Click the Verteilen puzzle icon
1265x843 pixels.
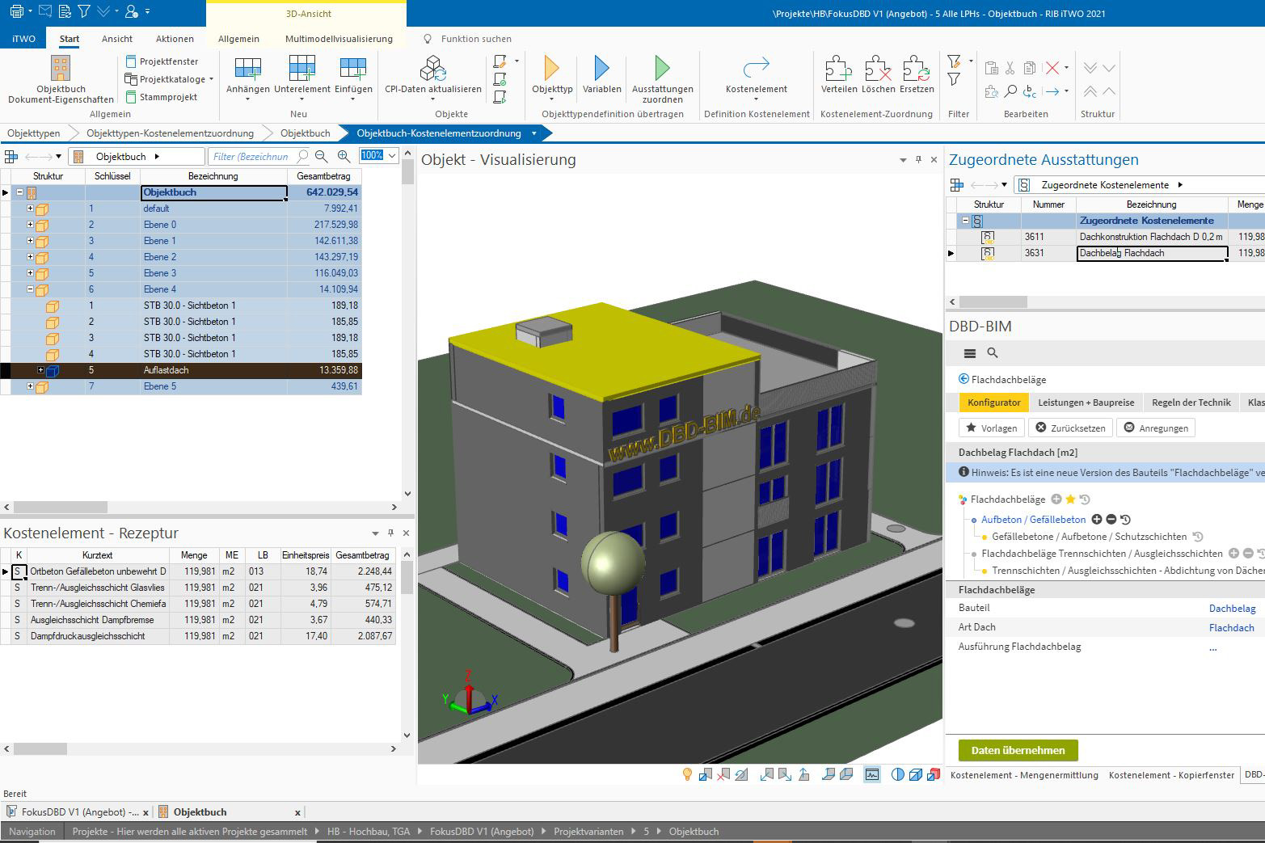click(x=838, y=70)
